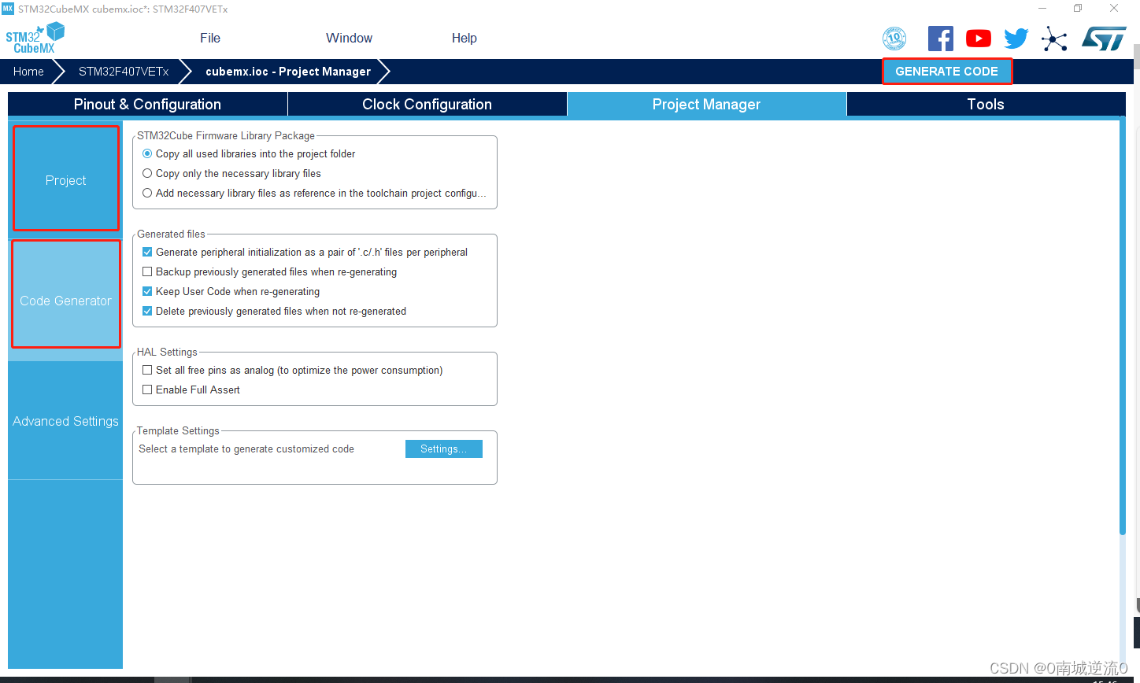
Task: Click the ST logo icon
Action: [x=1104, y=39]
